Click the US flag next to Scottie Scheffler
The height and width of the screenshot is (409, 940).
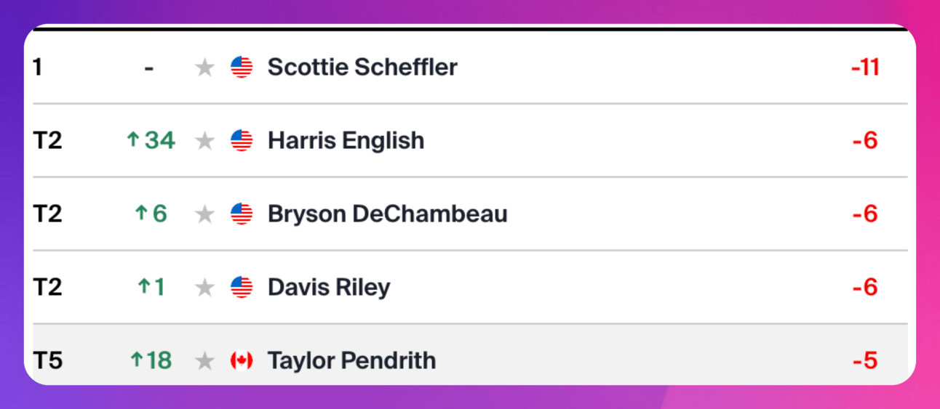[x=242, y=68]
